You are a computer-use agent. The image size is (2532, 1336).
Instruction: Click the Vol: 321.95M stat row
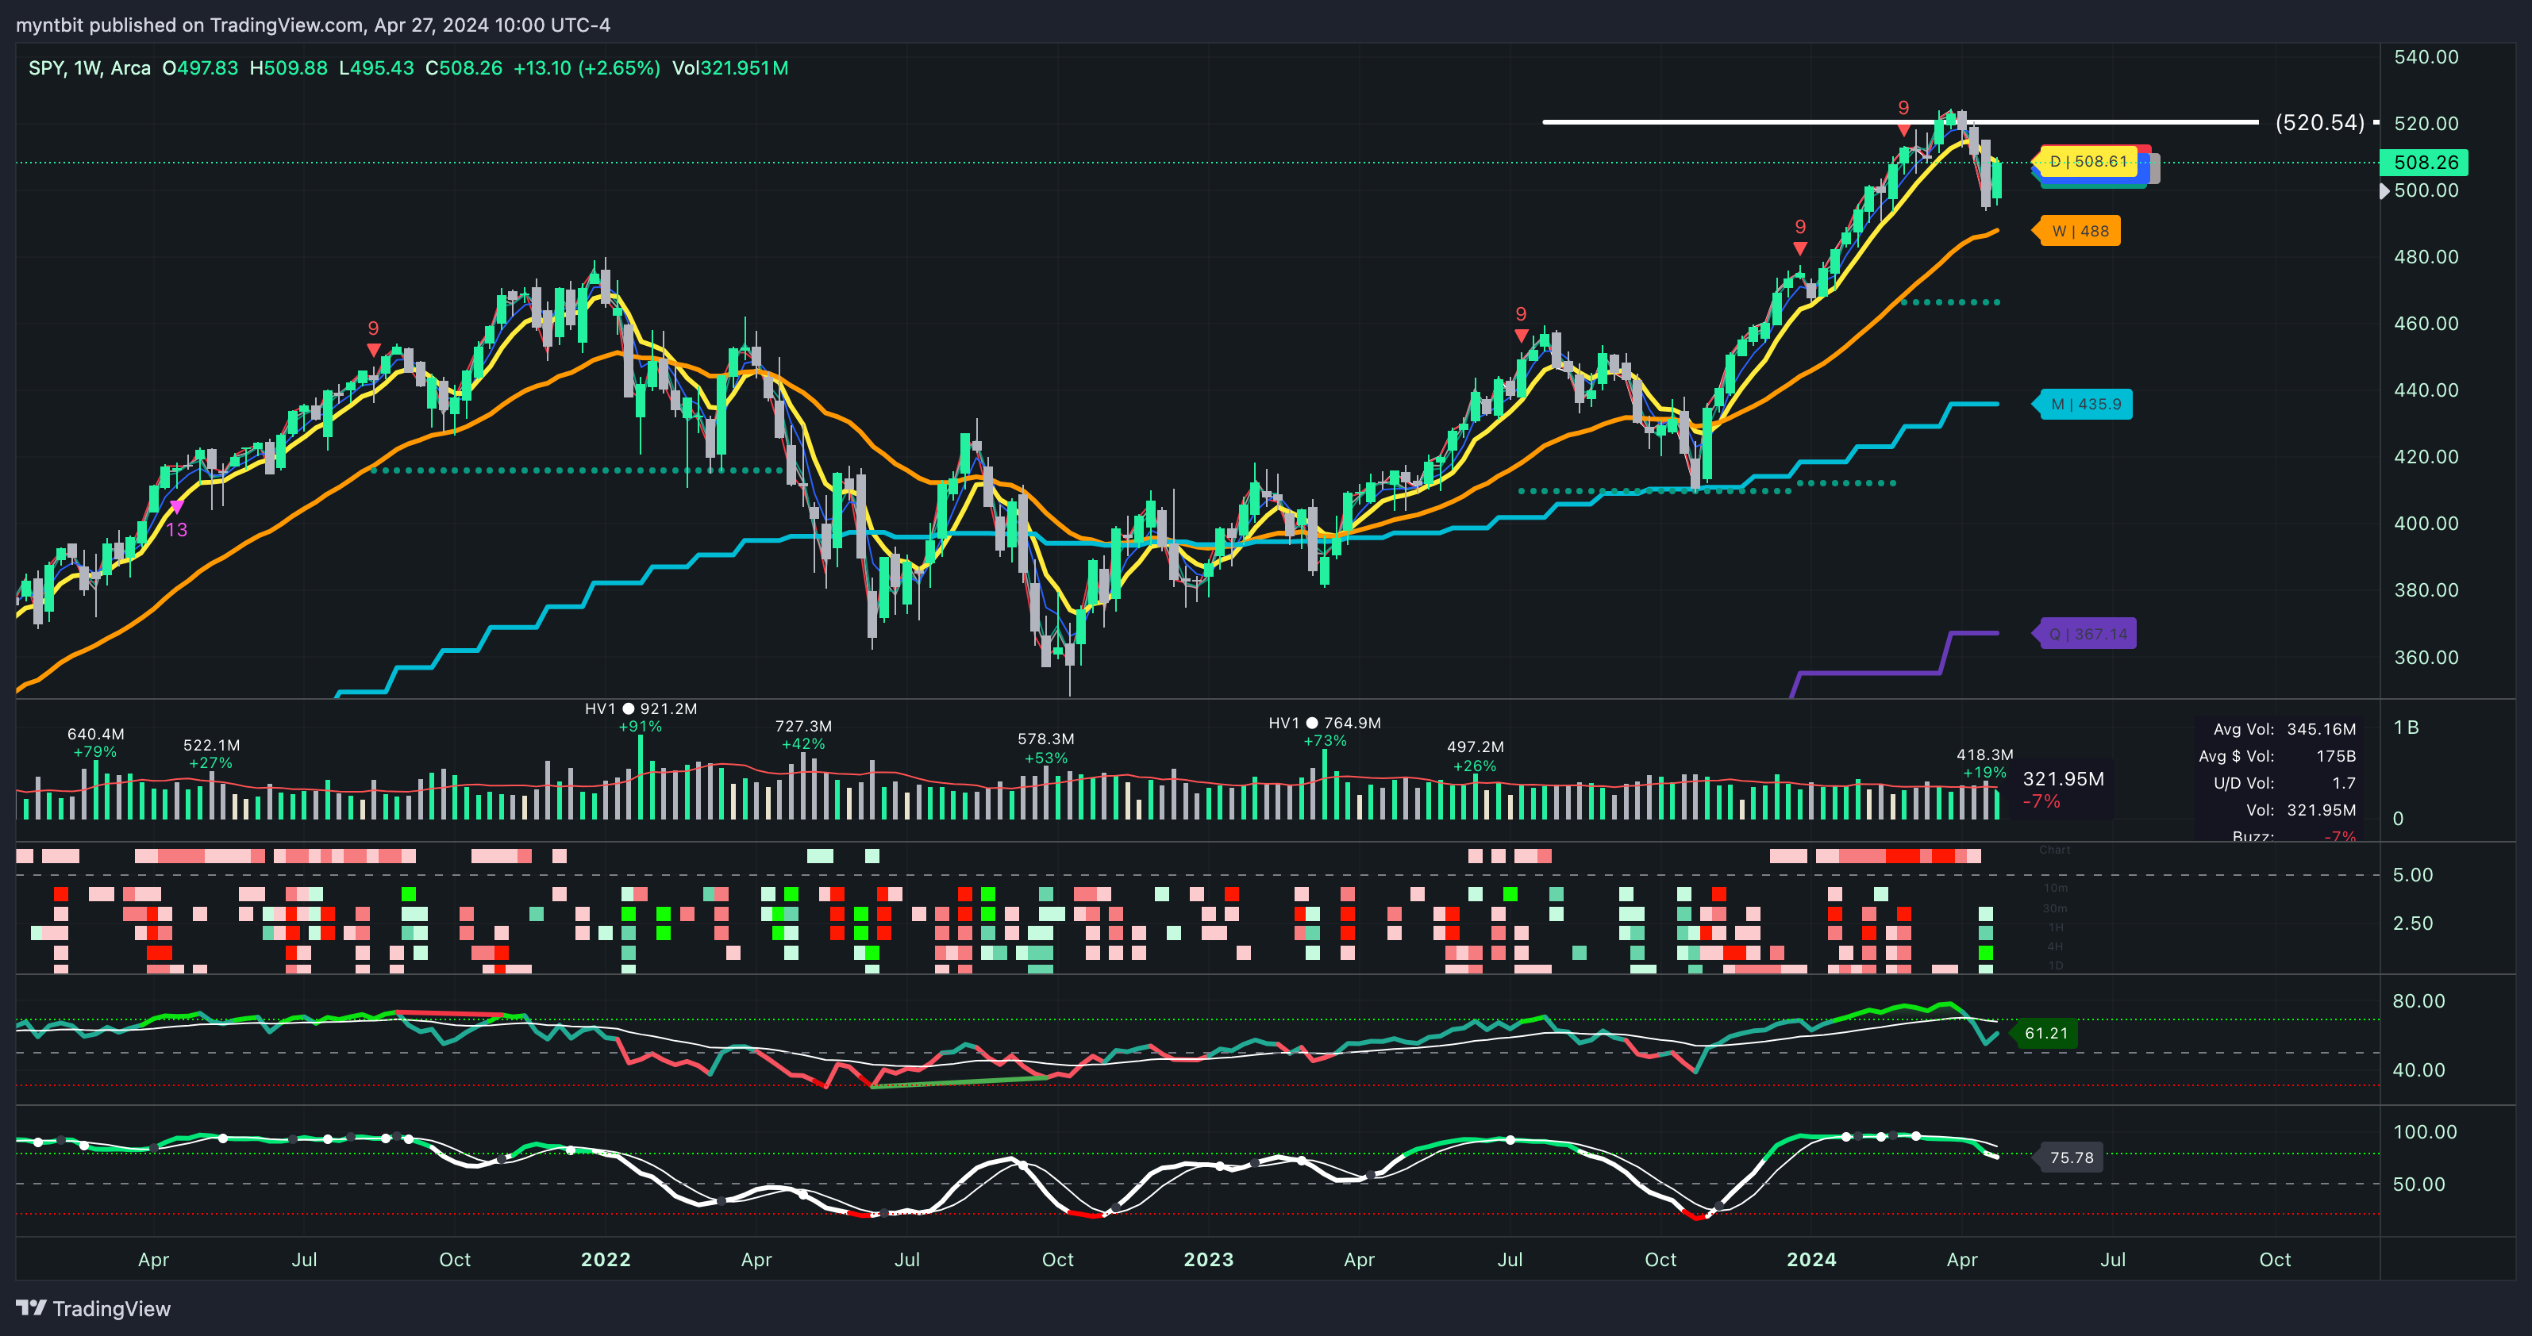coord(2300,811)
